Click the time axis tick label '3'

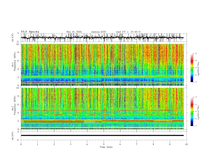(x=71, y=144)
